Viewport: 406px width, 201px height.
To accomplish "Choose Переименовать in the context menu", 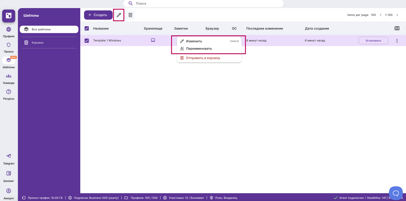I will (209, 49).
